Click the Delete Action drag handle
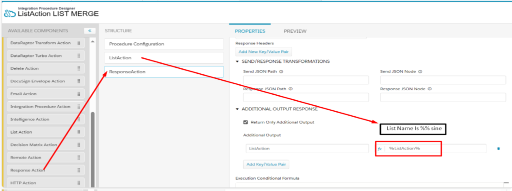The height and width of the screenshot is (191, 512). pyautogui.click(x=78, y=68)
